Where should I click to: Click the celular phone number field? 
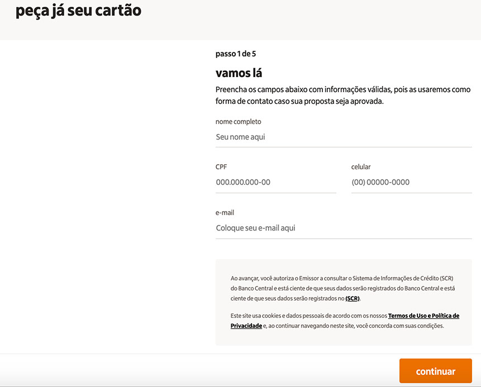(411, 181)
